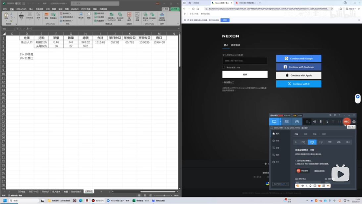The height and width of the screenshot is (204, 362).
Task: Check the remember login checkbox on Nexon
Action: (224, 67)
